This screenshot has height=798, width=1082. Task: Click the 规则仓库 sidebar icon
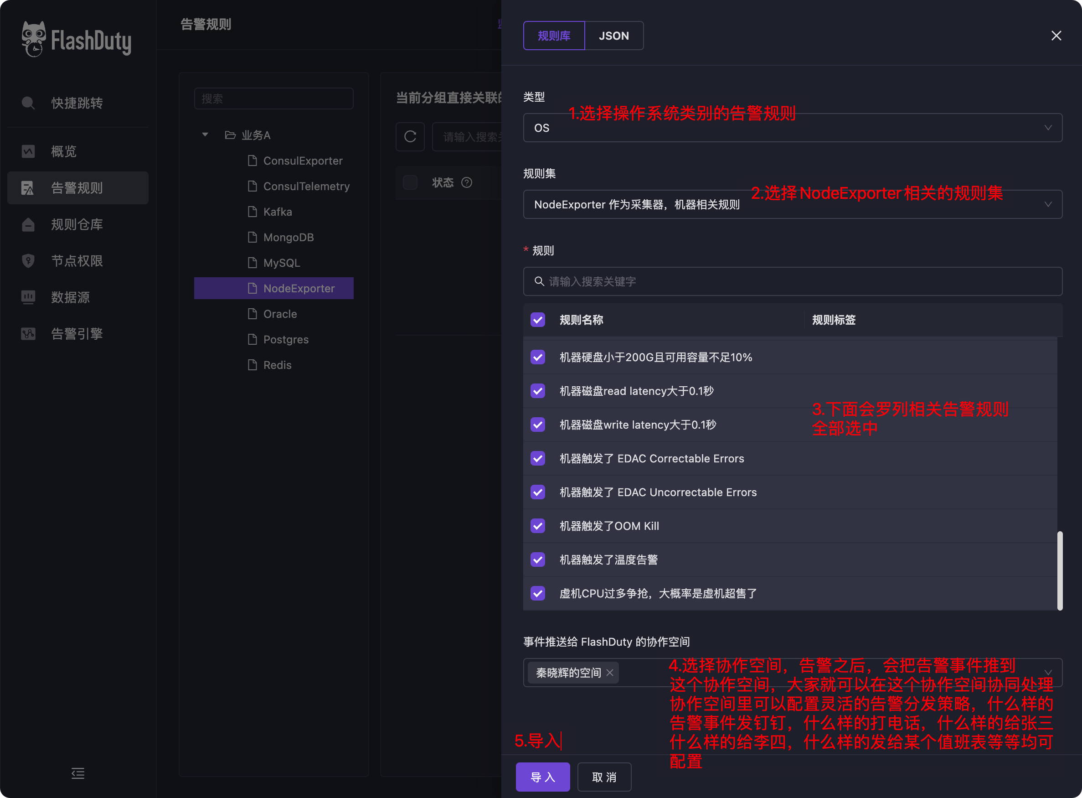click(x=28, y=225)
